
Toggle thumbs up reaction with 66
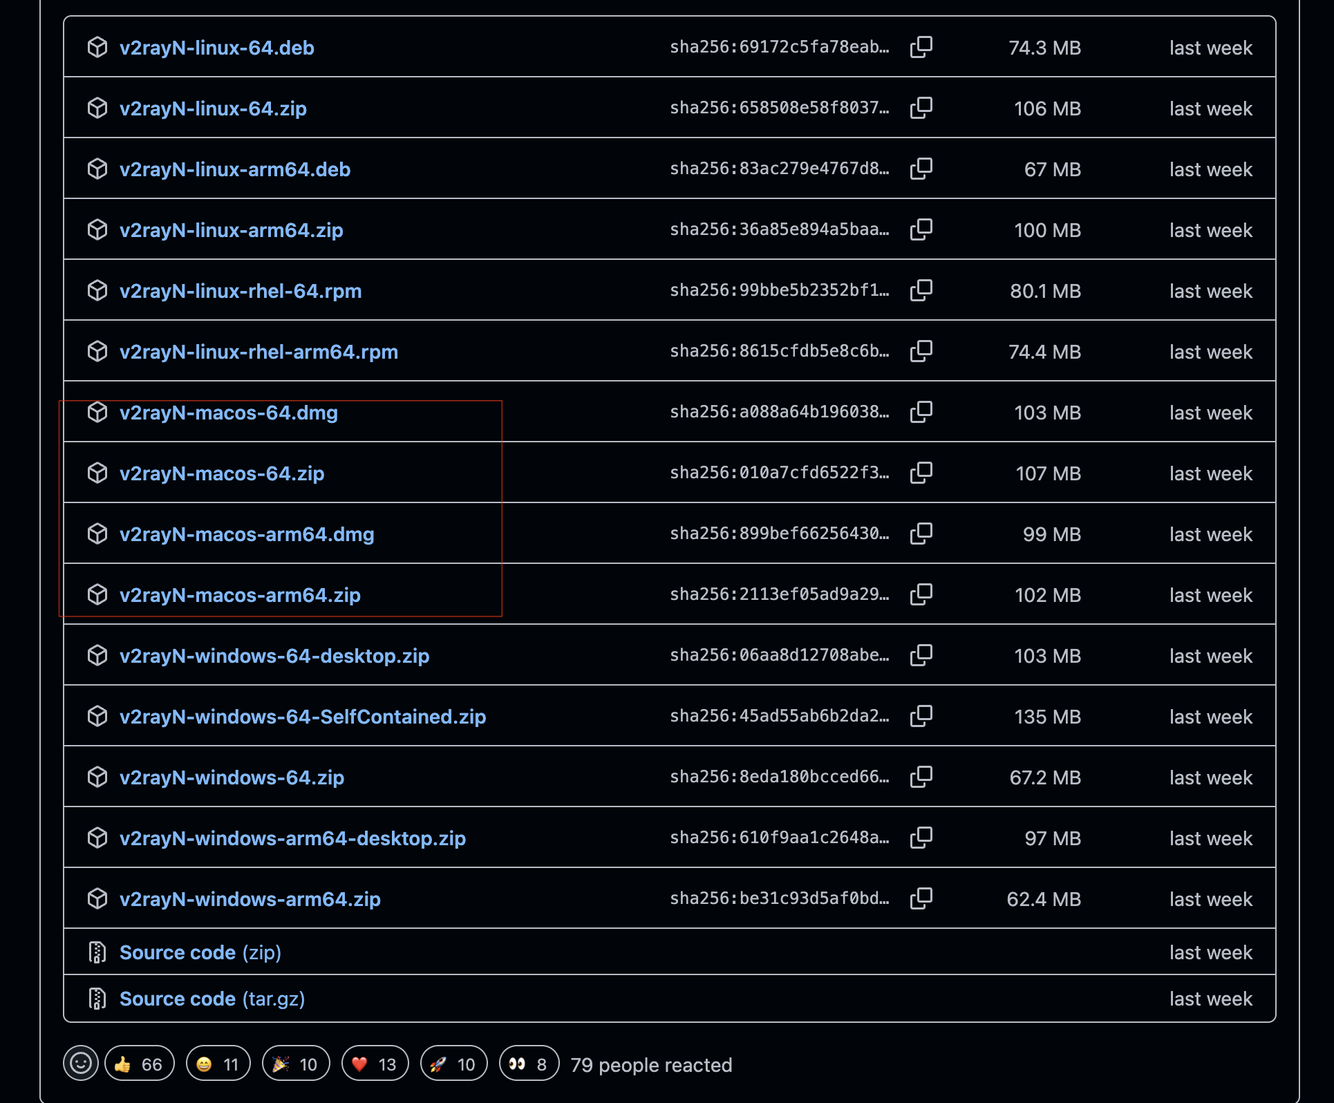click(x=139, y=1064)
